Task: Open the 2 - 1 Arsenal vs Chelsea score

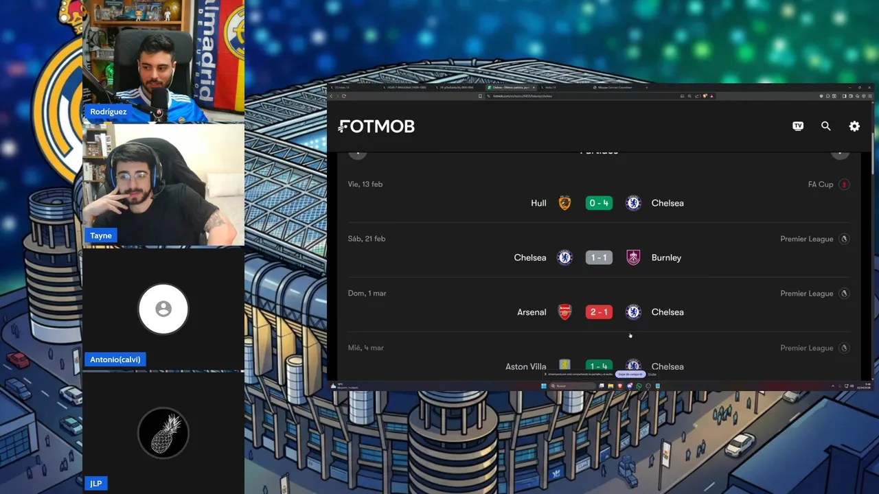Action: 599,312
